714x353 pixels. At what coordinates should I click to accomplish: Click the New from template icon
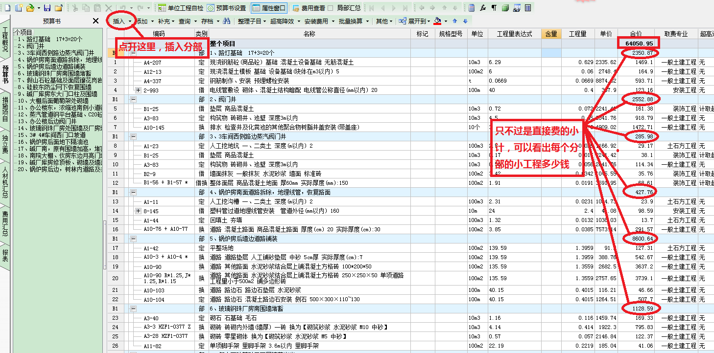pos(19,8)
